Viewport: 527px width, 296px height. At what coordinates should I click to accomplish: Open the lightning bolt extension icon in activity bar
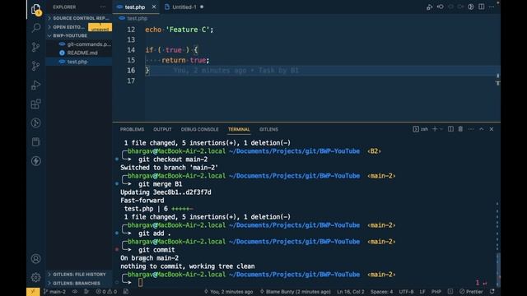35,161
